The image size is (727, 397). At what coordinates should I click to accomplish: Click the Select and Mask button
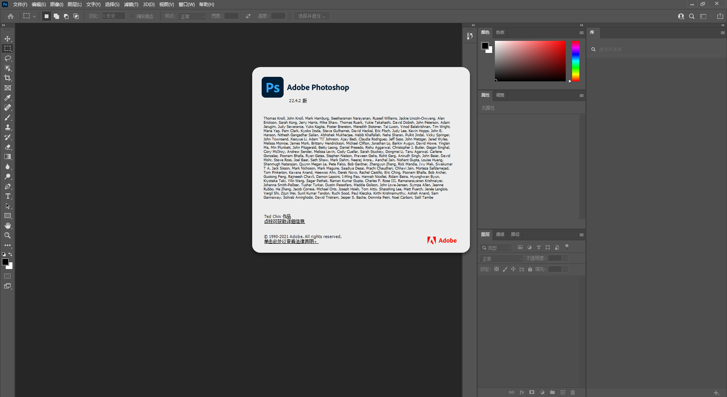click(312, 16)
